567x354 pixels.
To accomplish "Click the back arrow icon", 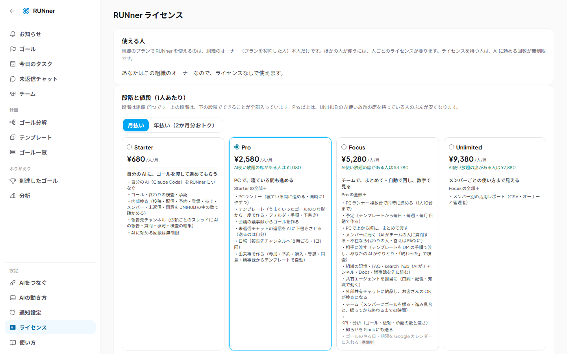I will coord(13,11).
